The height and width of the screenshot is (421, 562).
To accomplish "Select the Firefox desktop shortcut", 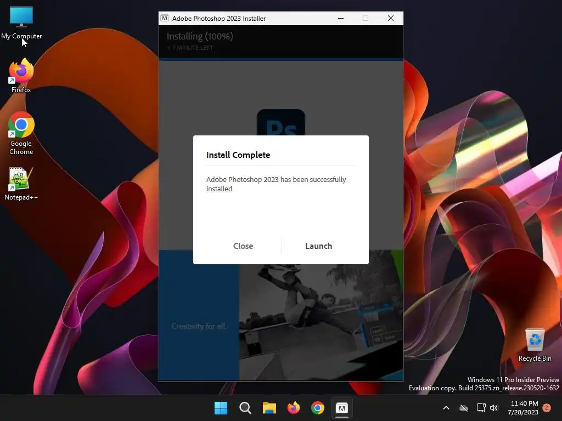I will (21, 76).
